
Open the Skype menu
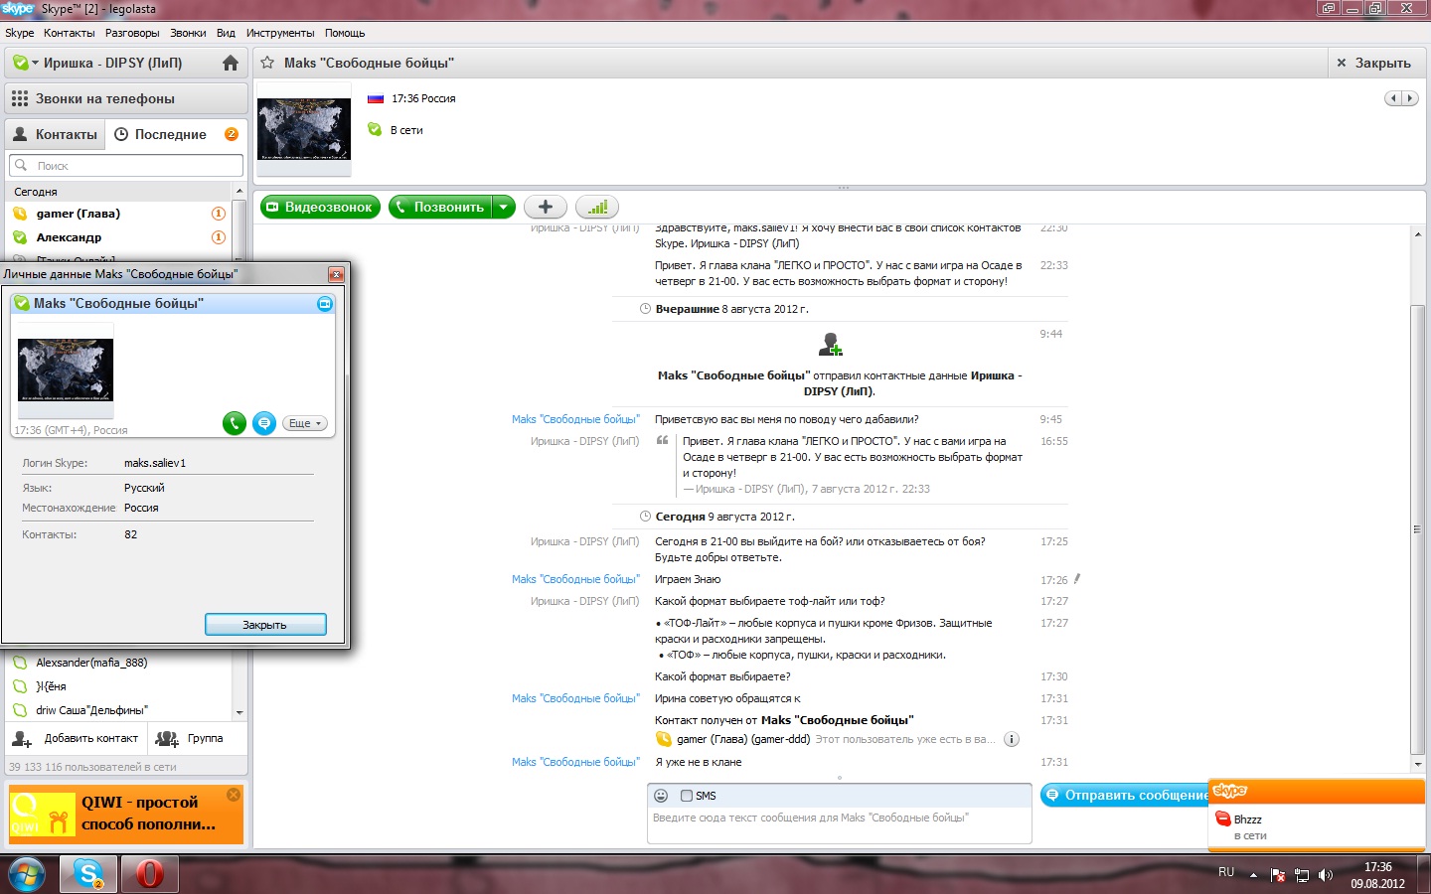[20, 33]
